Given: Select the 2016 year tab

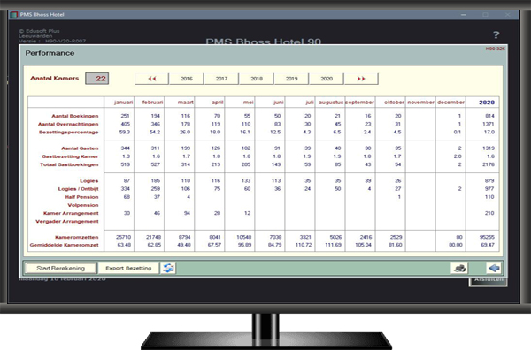Looking at the screenshot, I should pyautogui.click(x=186, y=79).
